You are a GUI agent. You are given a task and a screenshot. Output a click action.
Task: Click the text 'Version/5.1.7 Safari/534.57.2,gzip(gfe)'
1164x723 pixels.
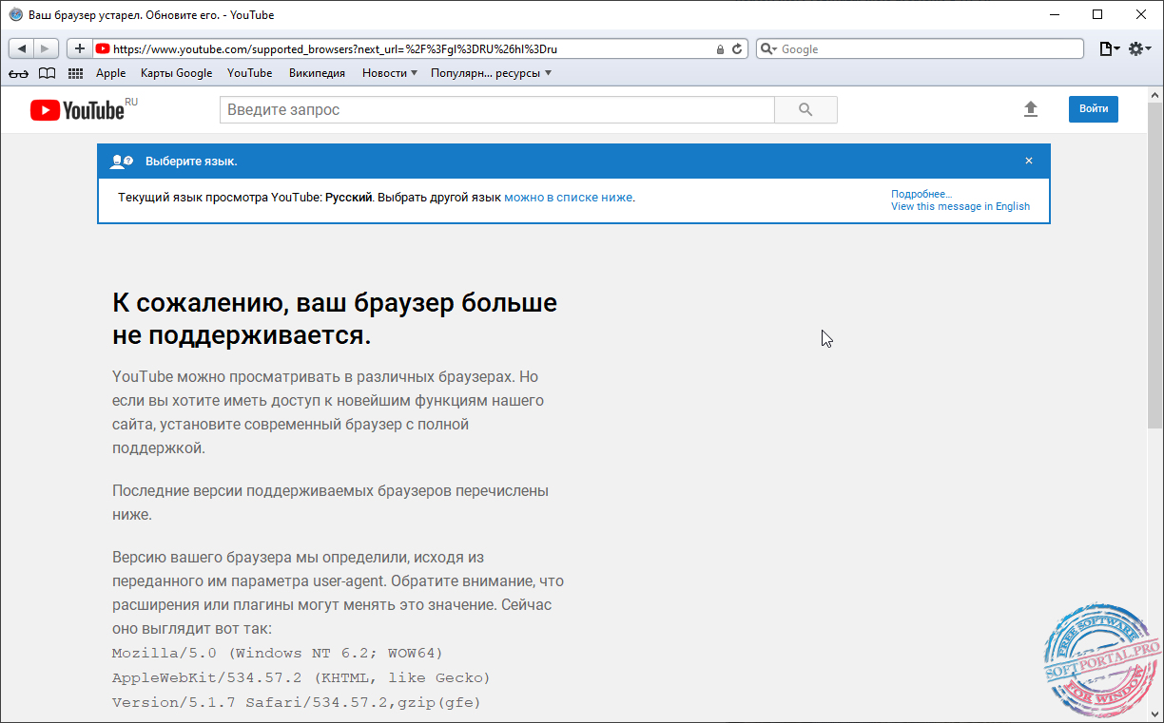pos(297,702)
